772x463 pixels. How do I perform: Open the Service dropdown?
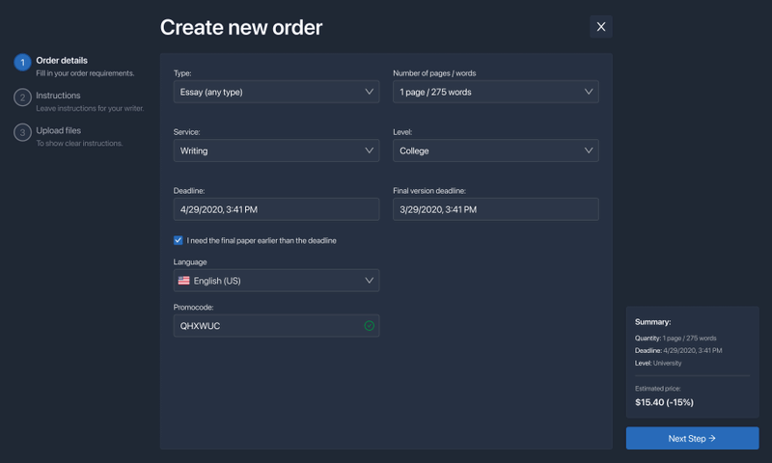pyautogui.click(x=276, y=150)
